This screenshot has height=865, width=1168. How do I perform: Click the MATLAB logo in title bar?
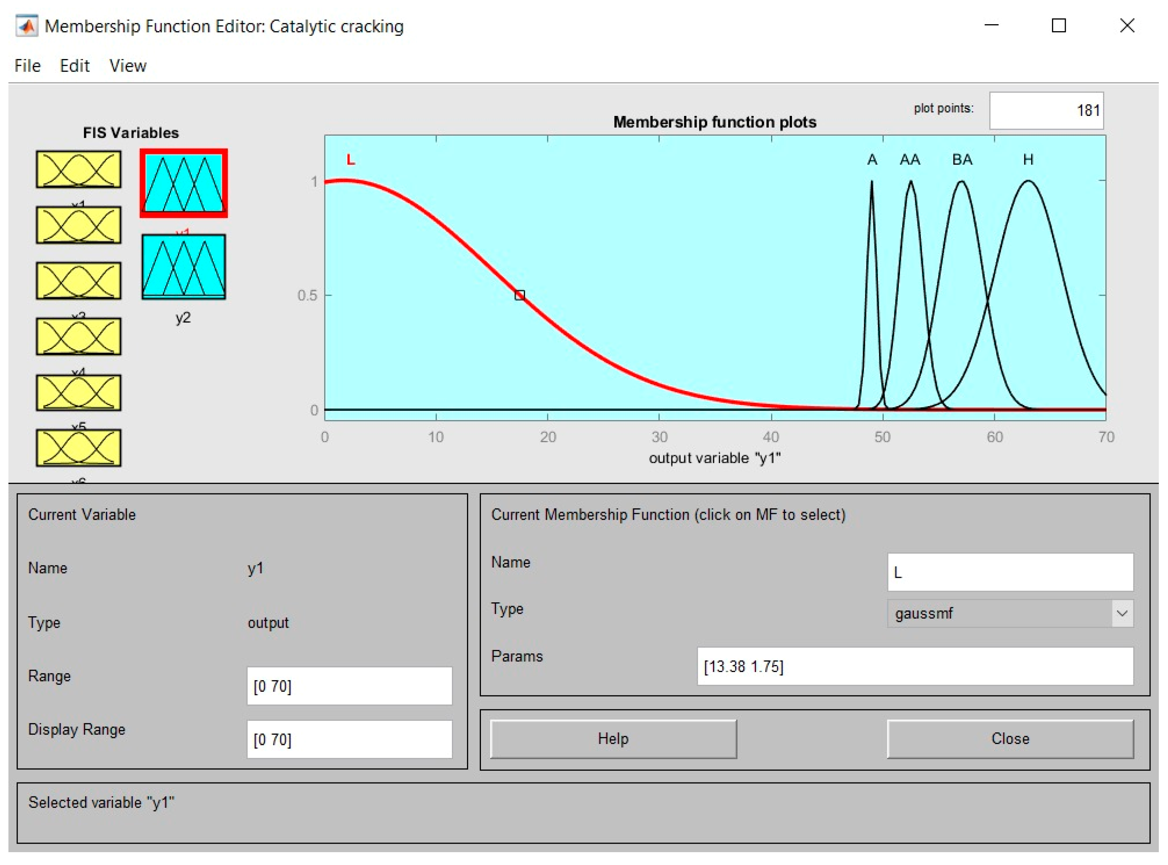click(x=27, y=26)
